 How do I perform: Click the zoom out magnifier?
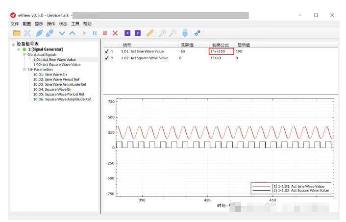[173, 33]
